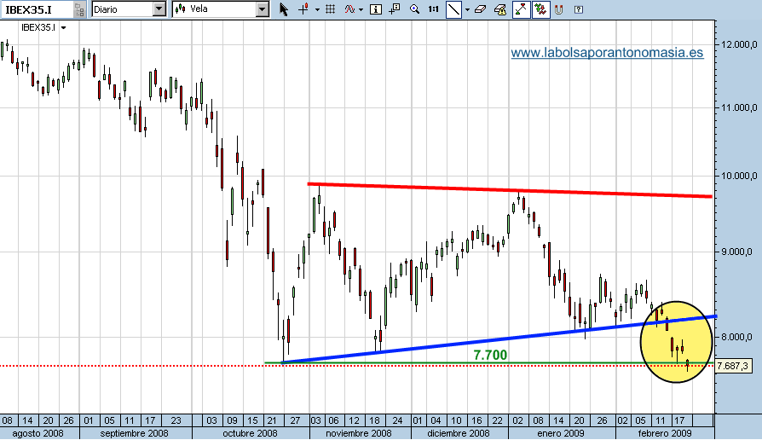Click the diciembre 2008 month label
This screenshot has width=762, height=440.
(459, 433)
